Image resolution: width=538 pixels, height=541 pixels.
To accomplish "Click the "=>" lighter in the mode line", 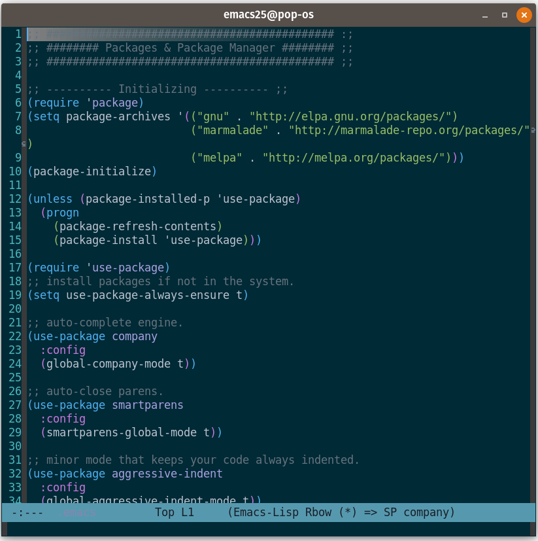I will coord(369,512).
